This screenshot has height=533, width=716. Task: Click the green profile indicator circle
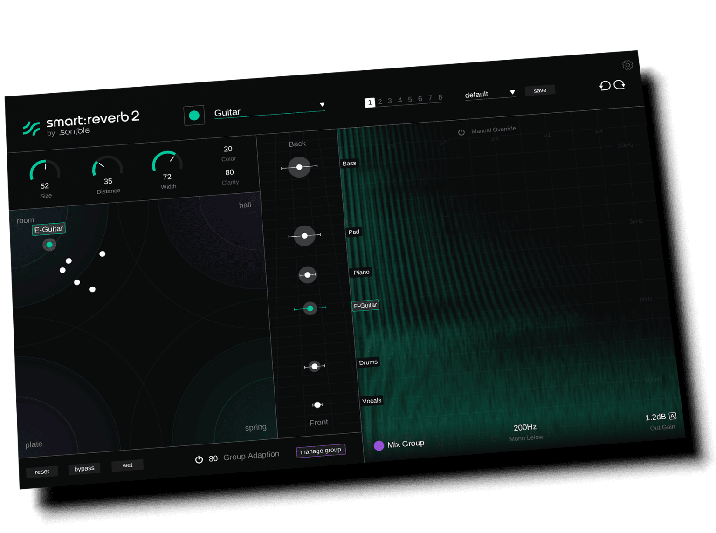pos(194,115)
